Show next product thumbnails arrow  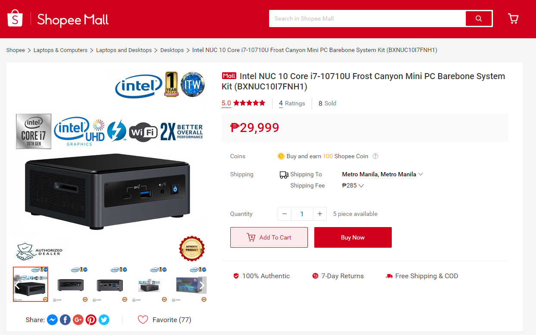[201, 285]
